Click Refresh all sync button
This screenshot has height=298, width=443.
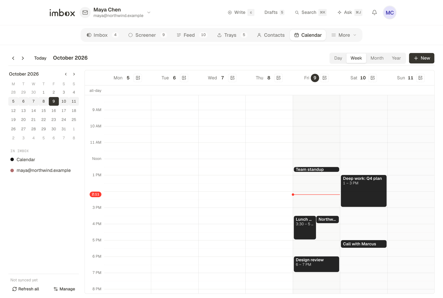pos(26,289)
